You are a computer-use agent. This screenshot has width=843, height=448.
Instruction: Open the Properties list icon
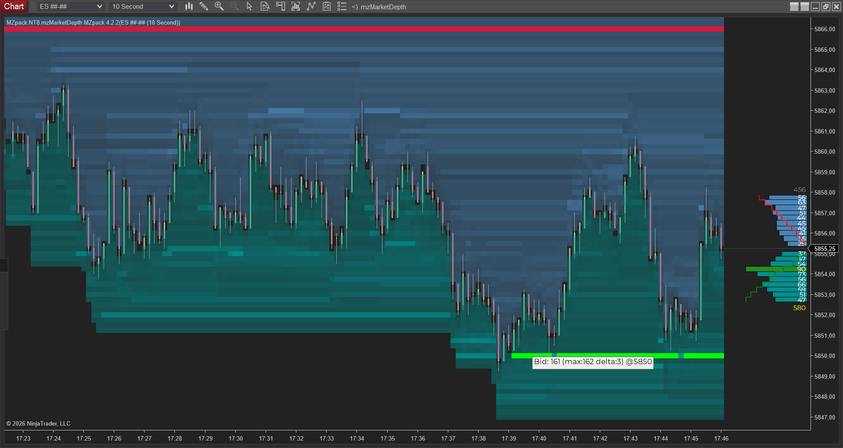pos(342,6)
